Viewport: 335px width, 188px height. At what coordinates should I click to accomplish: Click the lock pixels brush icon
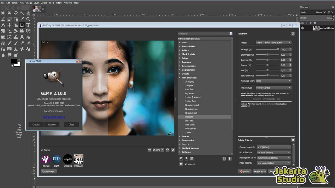[x=306, y=23]
